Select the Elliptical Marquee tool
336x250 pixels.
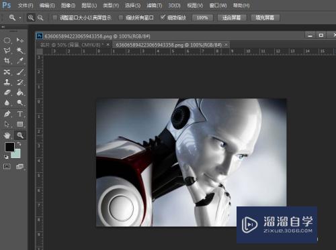(x=7, y=40)
